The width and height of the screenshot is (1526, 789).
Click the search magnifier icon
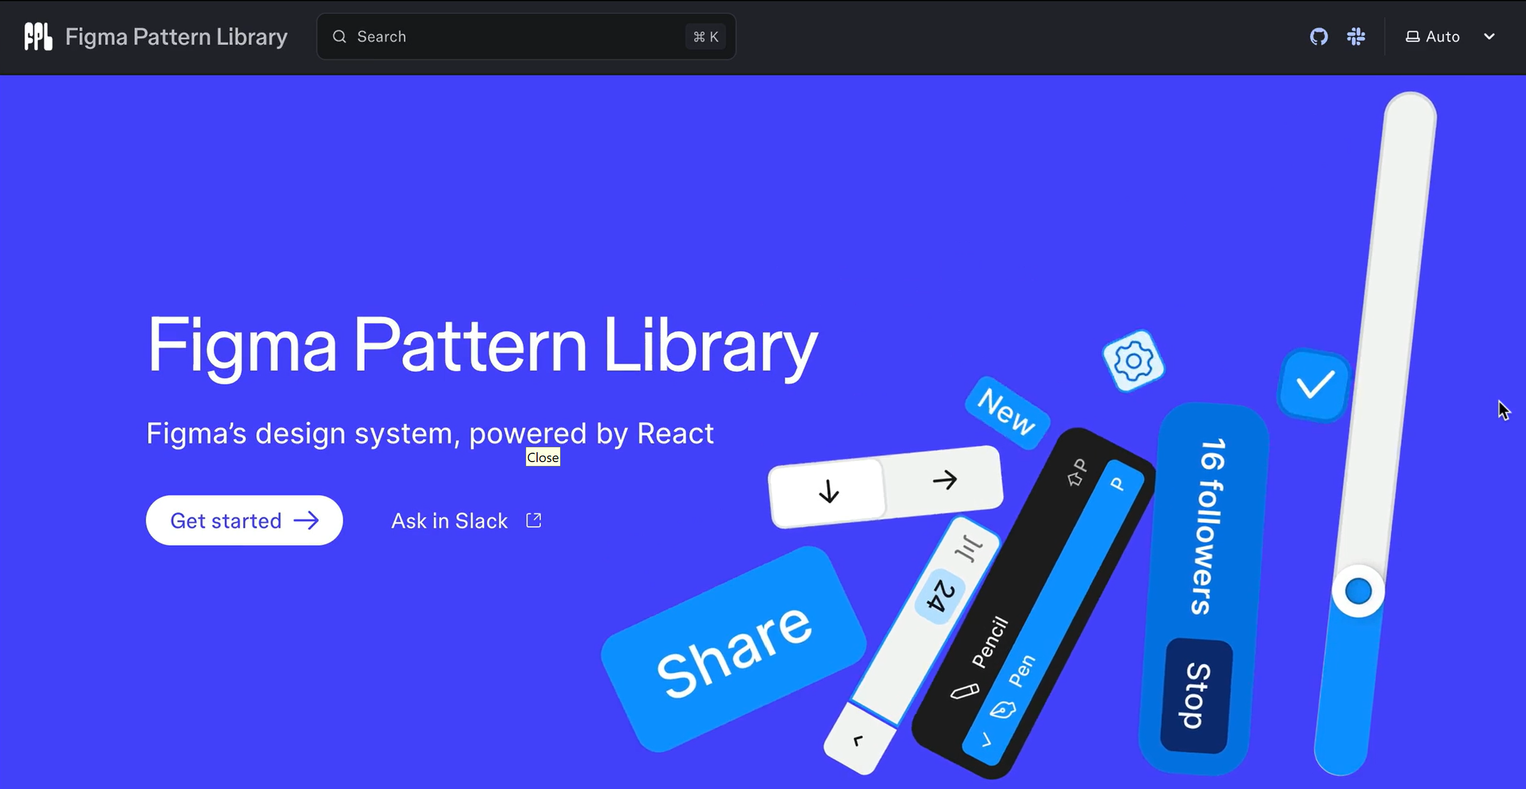(339, 37)
